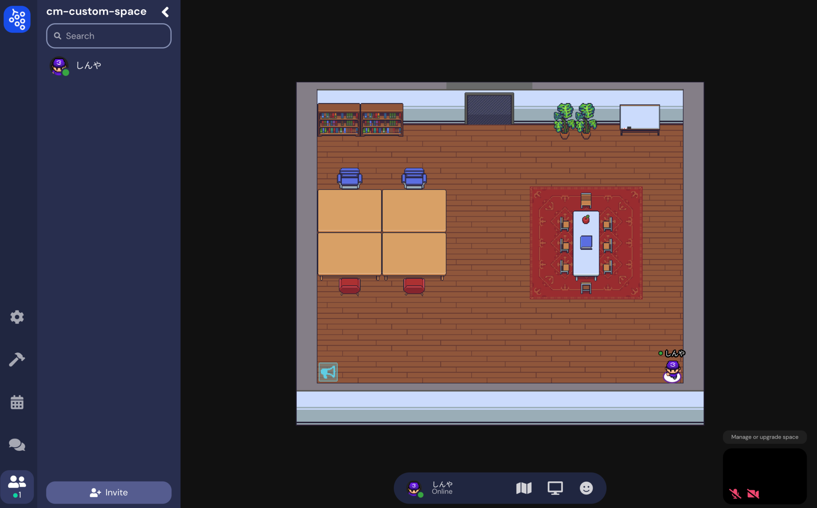The width and height of the screenshot is (817, 508).
Task: Click the Invite button
Action: 108,492
